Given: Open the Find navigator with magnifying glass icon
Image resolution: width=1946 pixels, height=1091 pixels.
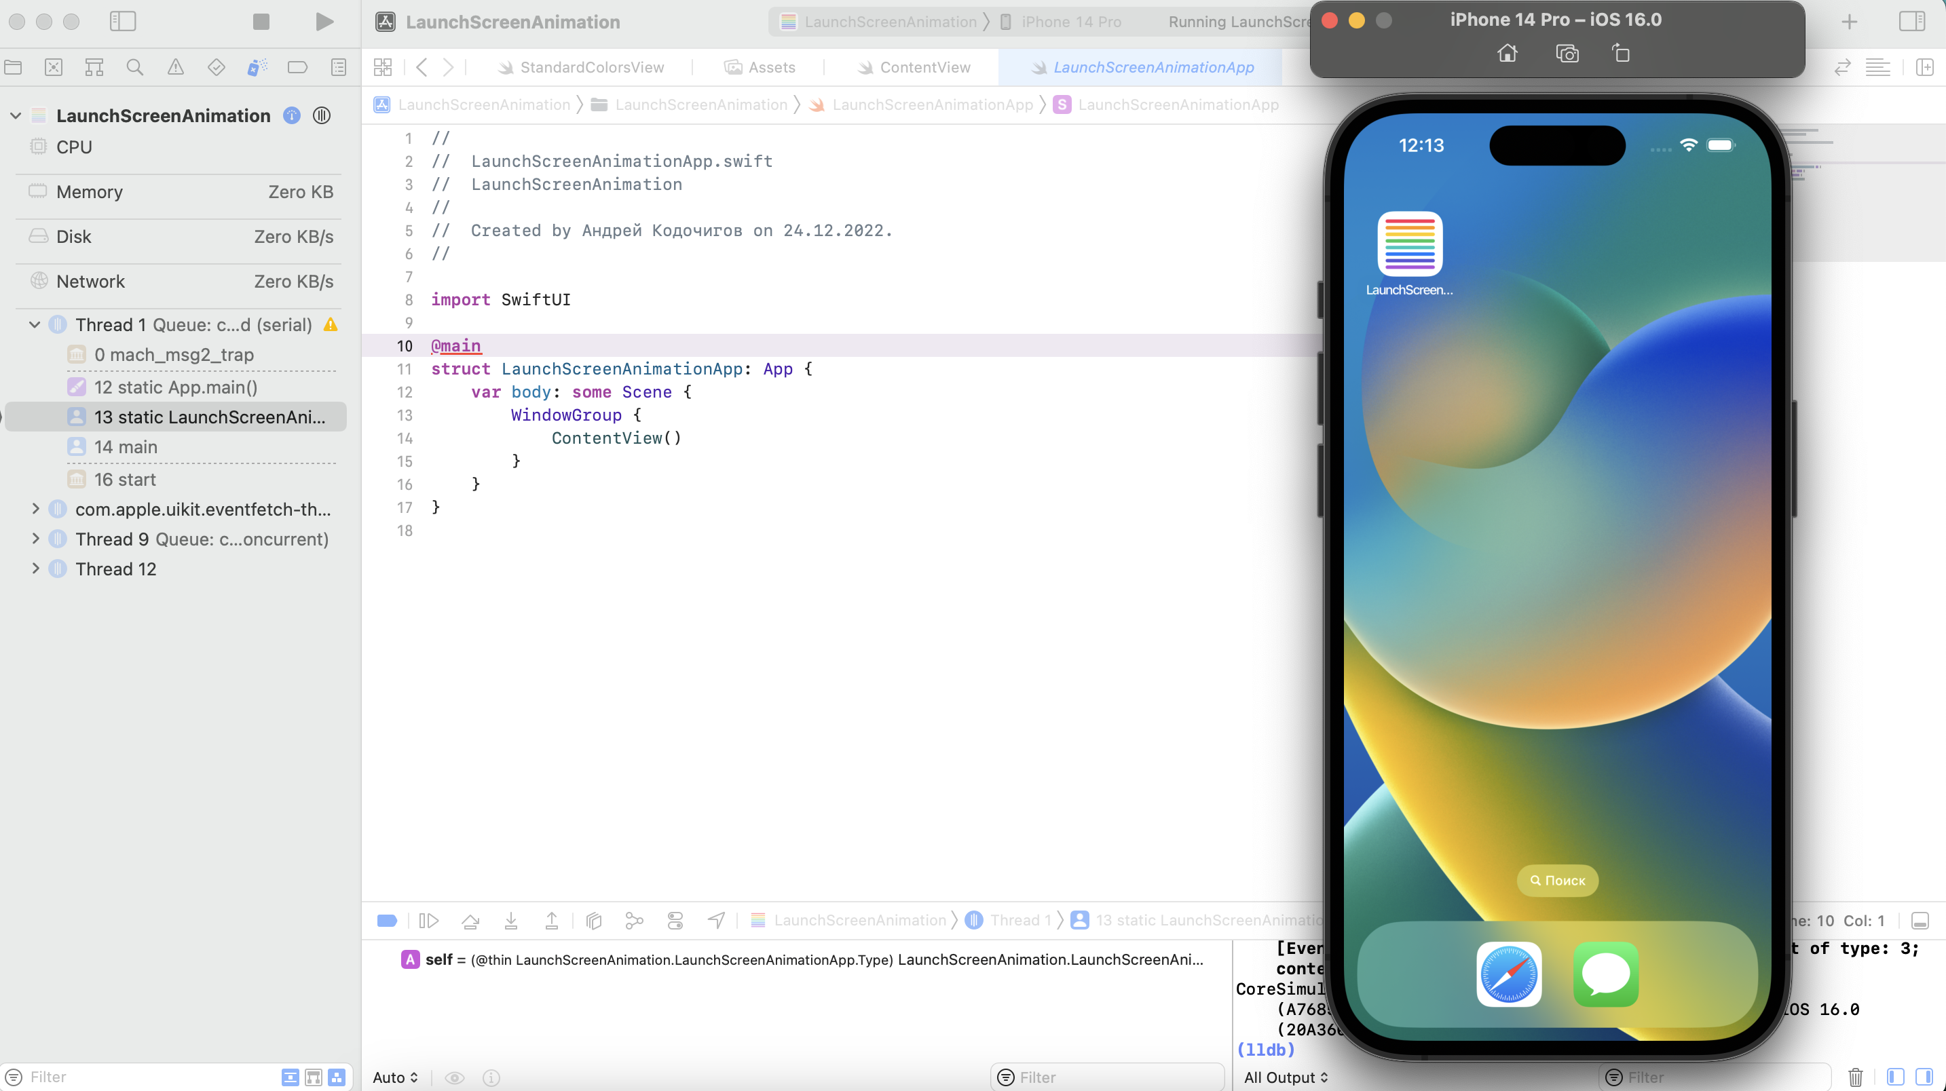Looking at the screenshot, I should tap(134, 67).
